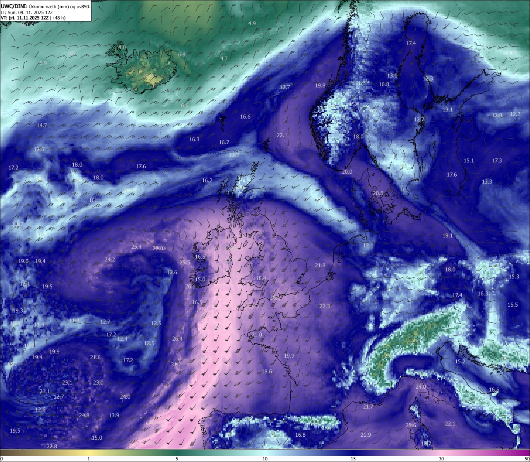The height and width of the screenshot is (462, 530).
Task: Click the 13.0 value over Sweden
Action: click(392, 76)
